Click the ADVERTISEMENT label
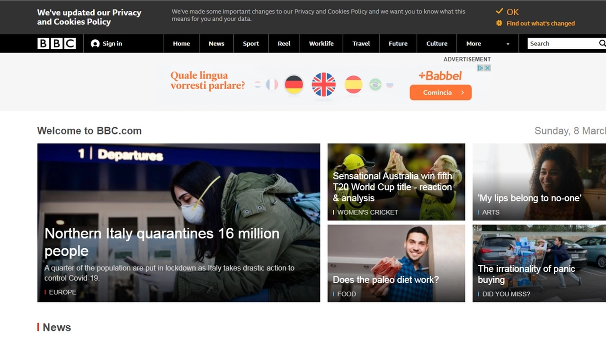 pyautogui.click(x=467, y=59)
